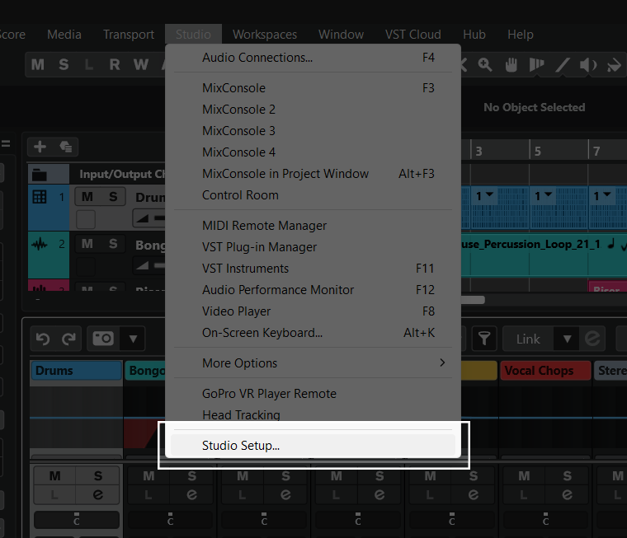Click Bongo track waveform icon

coord(40,244)
